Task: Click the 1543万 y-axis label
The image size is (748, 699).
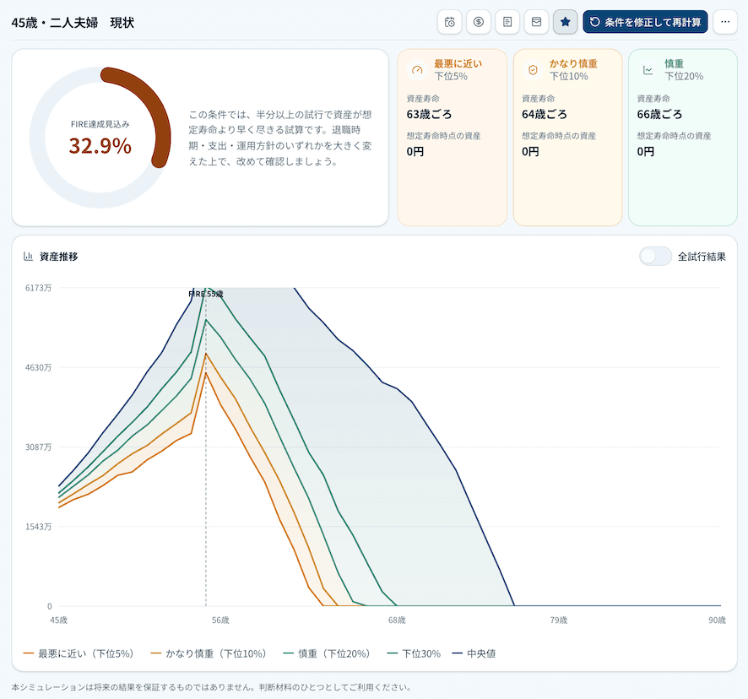Action: pos(38,527)
